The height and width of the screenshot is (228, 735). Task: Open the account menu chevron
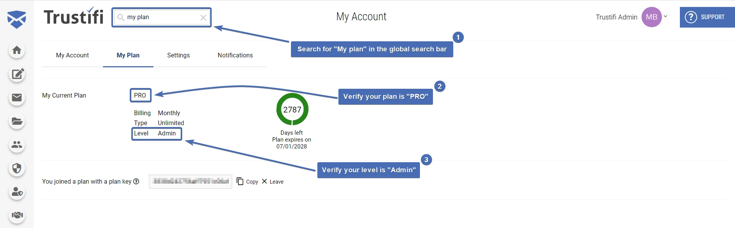click(x=666, y=16)
